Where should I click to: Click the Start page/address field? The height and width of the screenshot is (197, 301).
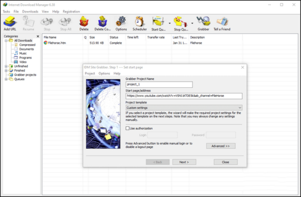[184, 96]
